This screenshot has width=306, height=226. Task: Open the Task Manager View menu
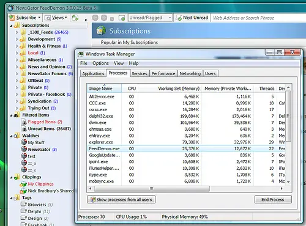(119, 63)
